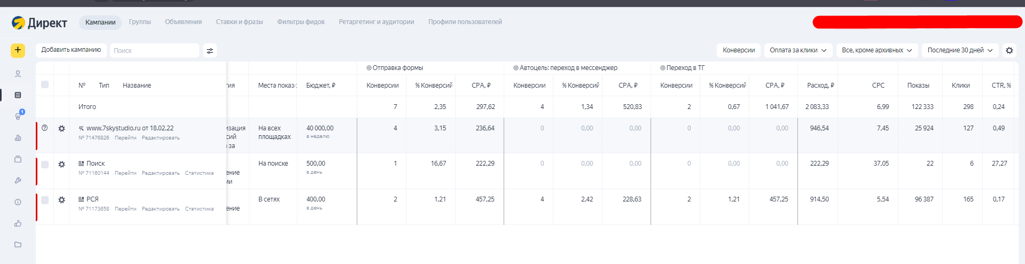Click Редактировать link under РСЯ campaign
The image size is (1025, 264).
tap(161, 209)
